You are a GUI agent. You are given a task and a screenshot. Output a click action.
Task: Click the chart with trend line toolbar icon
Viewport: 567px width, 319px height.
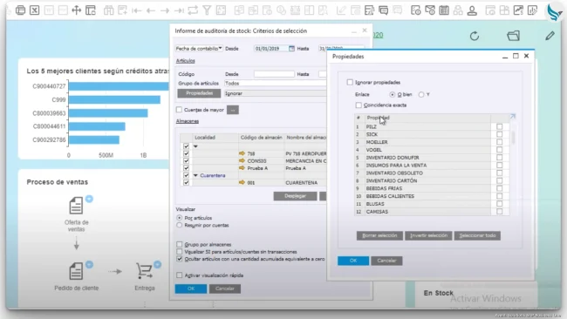click(518, 10)
